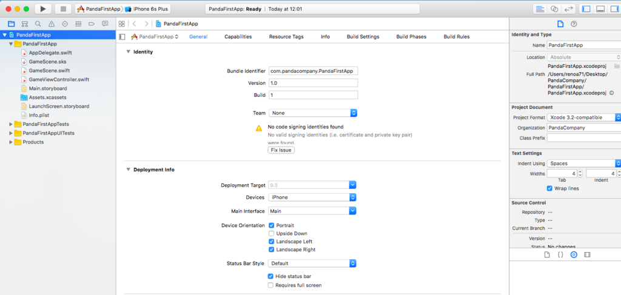Open the Deployment Target dropdown

coord(312,185)
